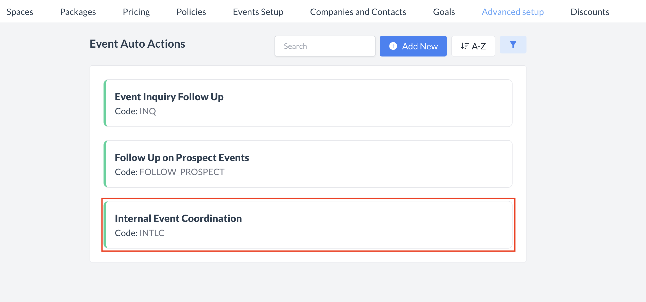View the Packages page
The height and width of the screenshot is (302, 646).
point(78,12)
